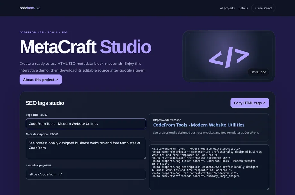Click the Copy HTML tags button

tap(250, 103)
